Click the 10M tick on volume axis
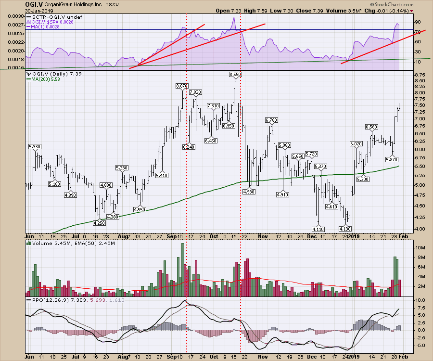433x361 pixels. point(420,248)
